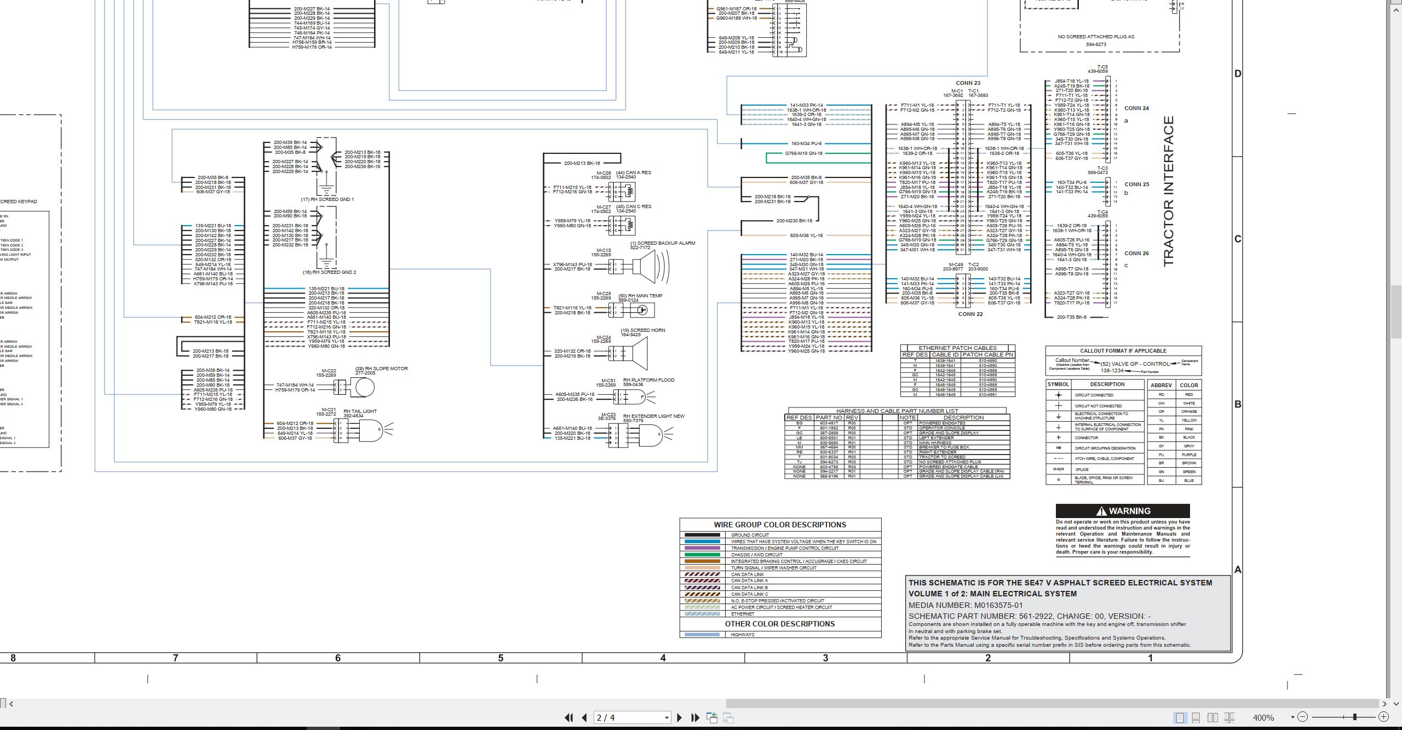Click the RH SLOPE MOTOR label
This screenshot has height=730, width=1402.
click(382, 369)
